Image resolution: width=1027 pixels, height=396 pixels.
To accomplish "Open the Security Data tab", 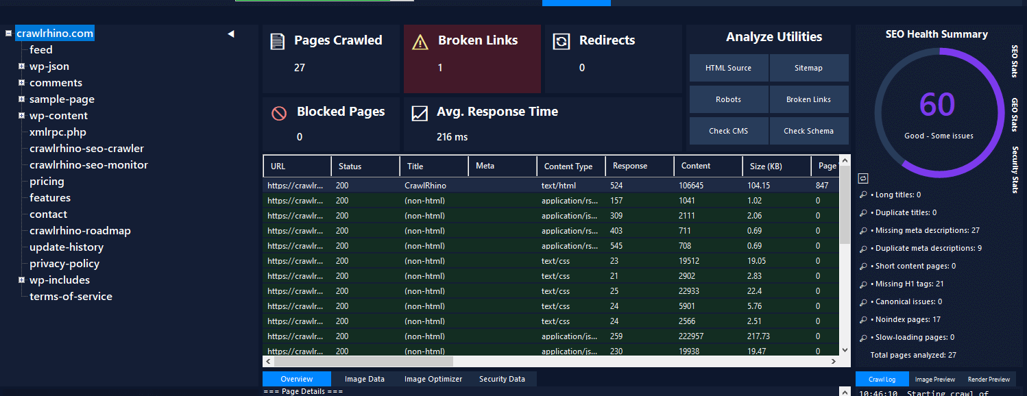I will pyautogui.click(x=502, y=379).
